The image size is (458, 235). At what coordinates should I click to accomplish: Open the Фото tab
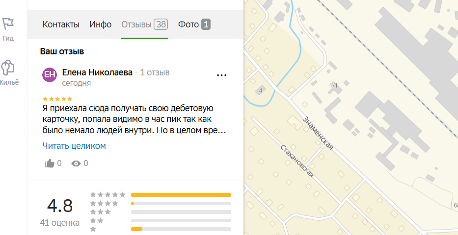point(194,24)
